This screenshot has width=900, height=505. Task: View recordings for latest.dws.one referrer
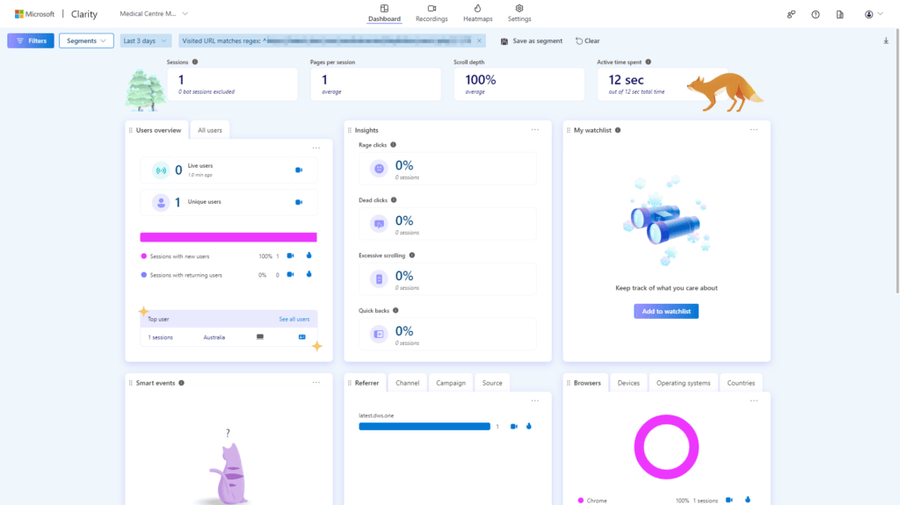tap(513, 426)
